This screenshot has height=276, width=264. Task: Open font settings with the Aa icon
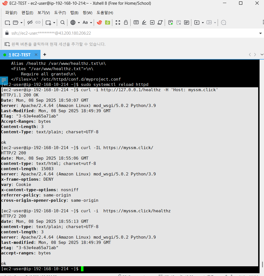pyautogui.click(x=85, y=22)
